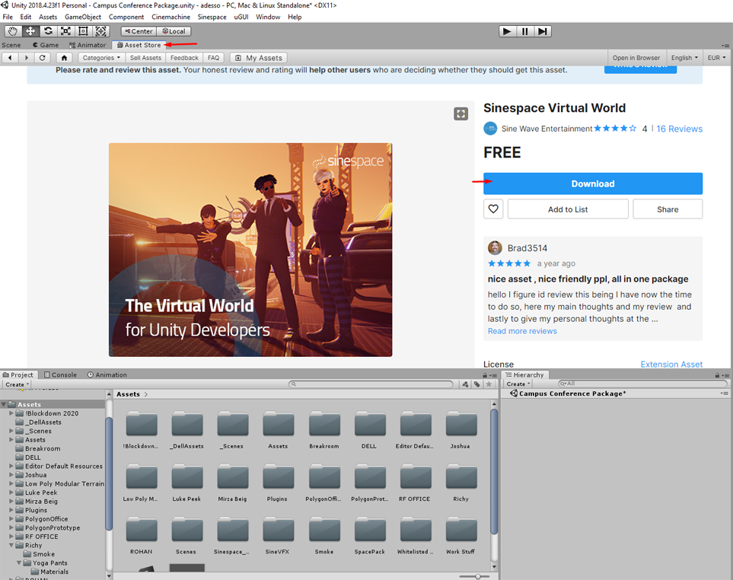Select the Rotate tool
The image size is (733, 580).
pos(48,31)
